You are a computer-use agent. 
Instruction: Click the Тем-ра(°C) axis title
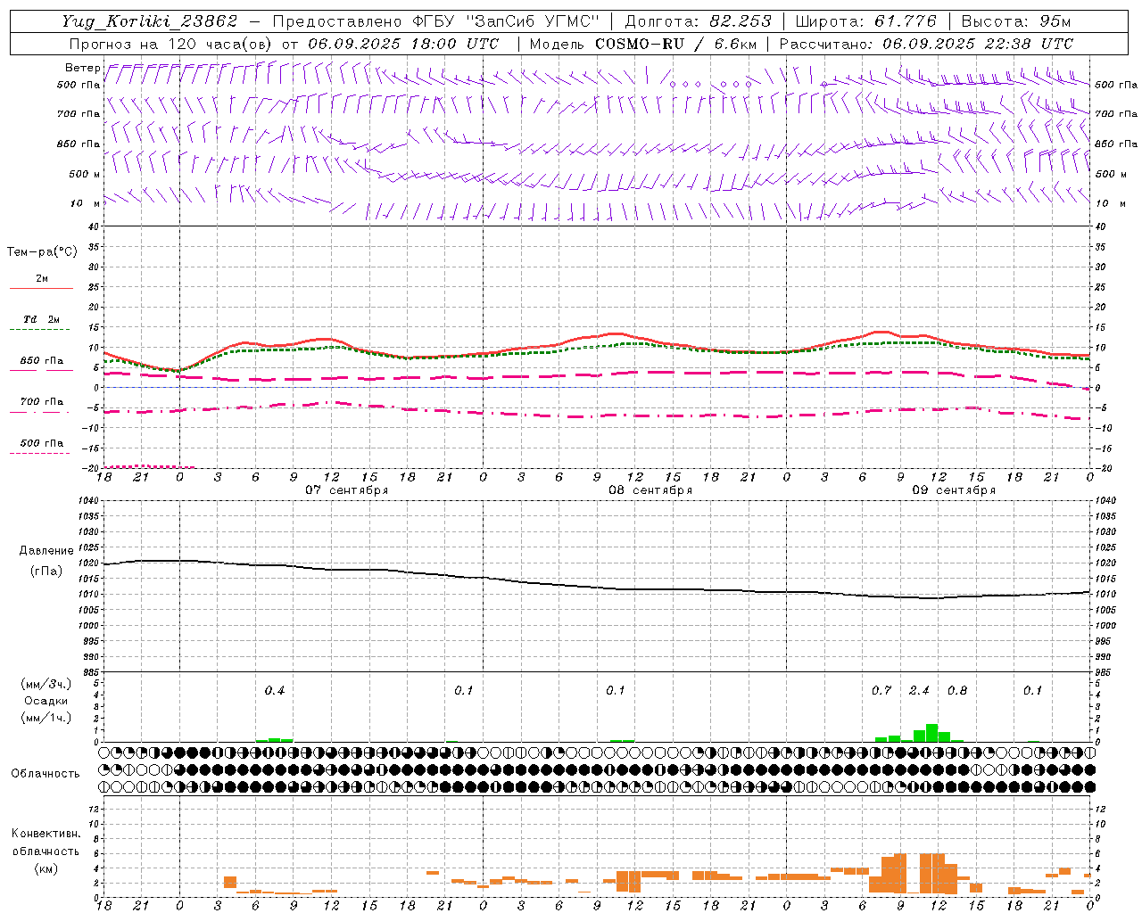(x=42, y=252)
